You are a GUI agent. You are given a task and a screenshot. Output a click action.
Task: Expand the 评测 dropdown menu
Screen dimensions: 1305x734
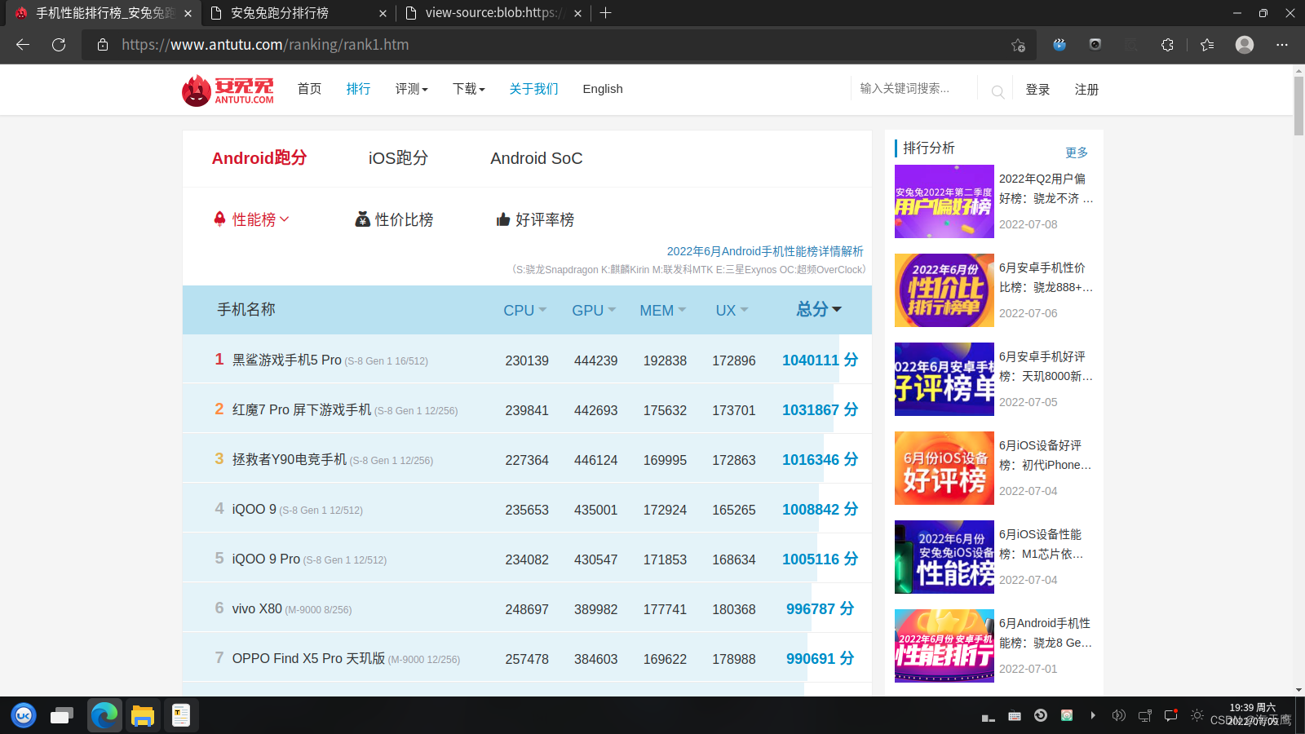[x=412, y=89]
